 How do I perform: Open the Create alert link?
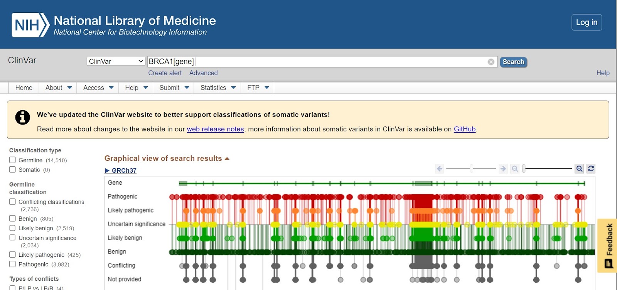pos(165,73)
